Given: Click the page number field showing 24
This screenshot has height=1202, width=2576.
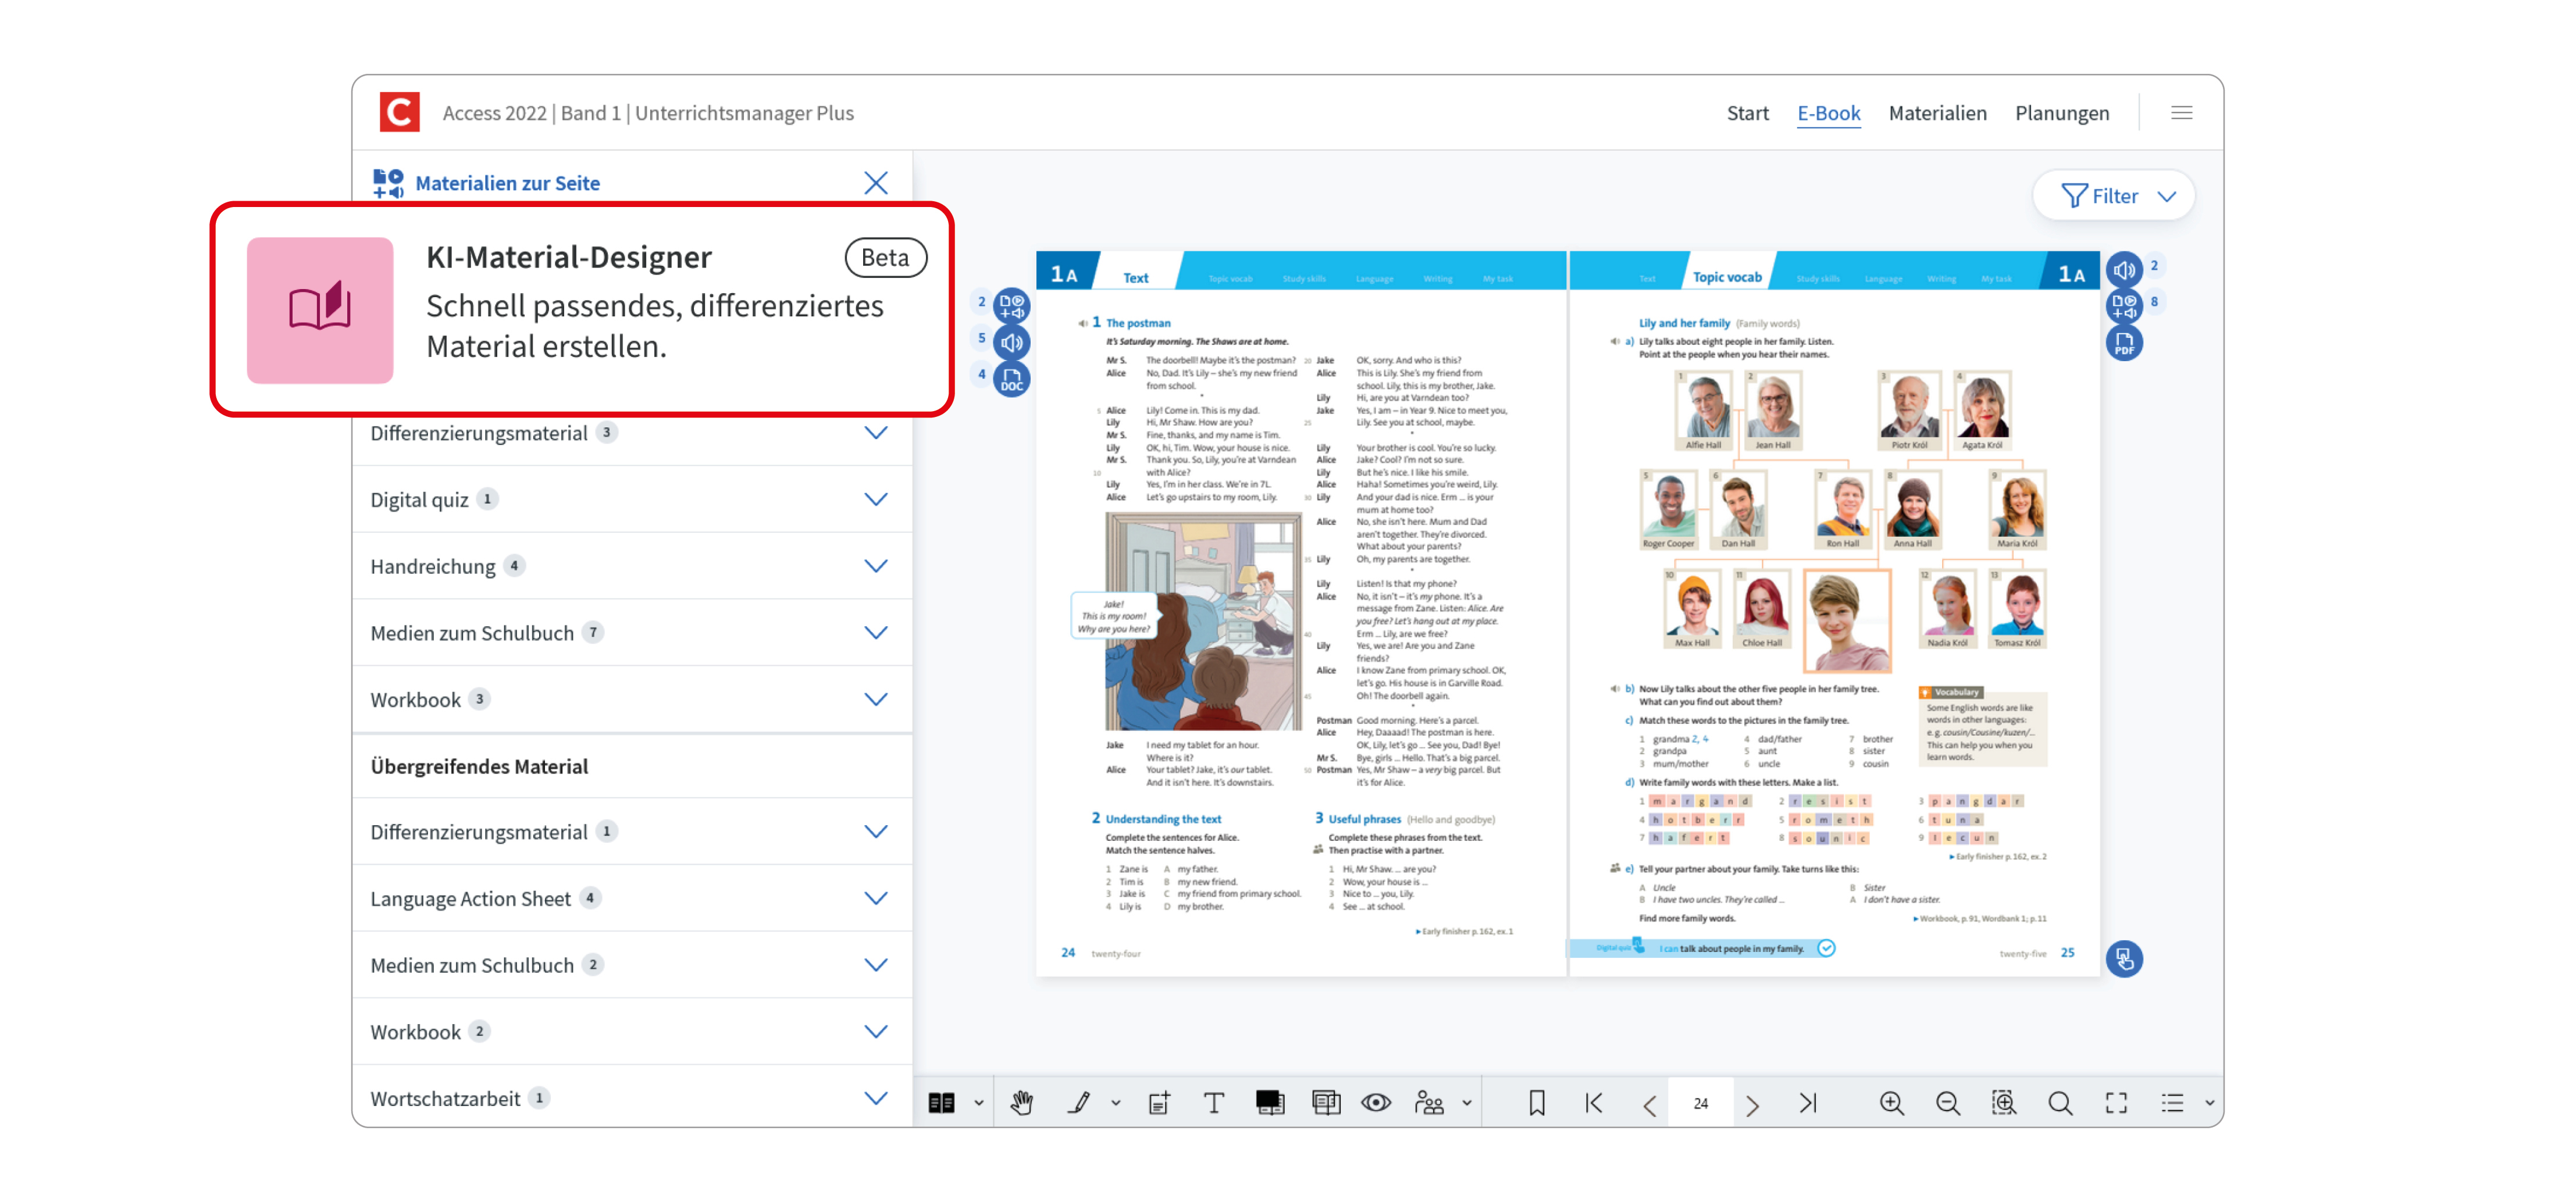Looking at the screenshot, I should (x=1700, y=1102).
